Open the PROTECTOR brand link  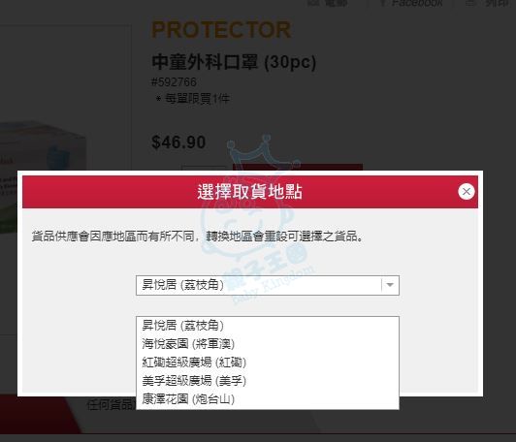click(x=221, y=30)
